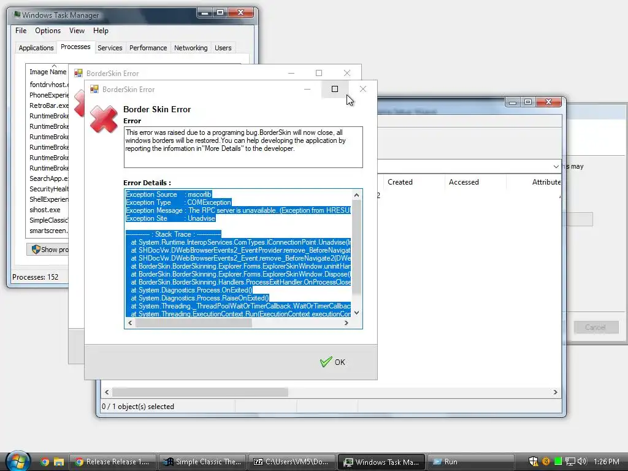
Task: Select fontdrvhost process row
Action: click(48, 85)
